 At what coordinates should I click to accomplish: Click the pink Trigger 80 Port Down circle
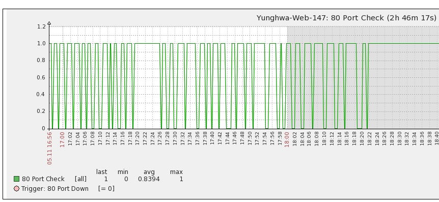tap(16, 189)
